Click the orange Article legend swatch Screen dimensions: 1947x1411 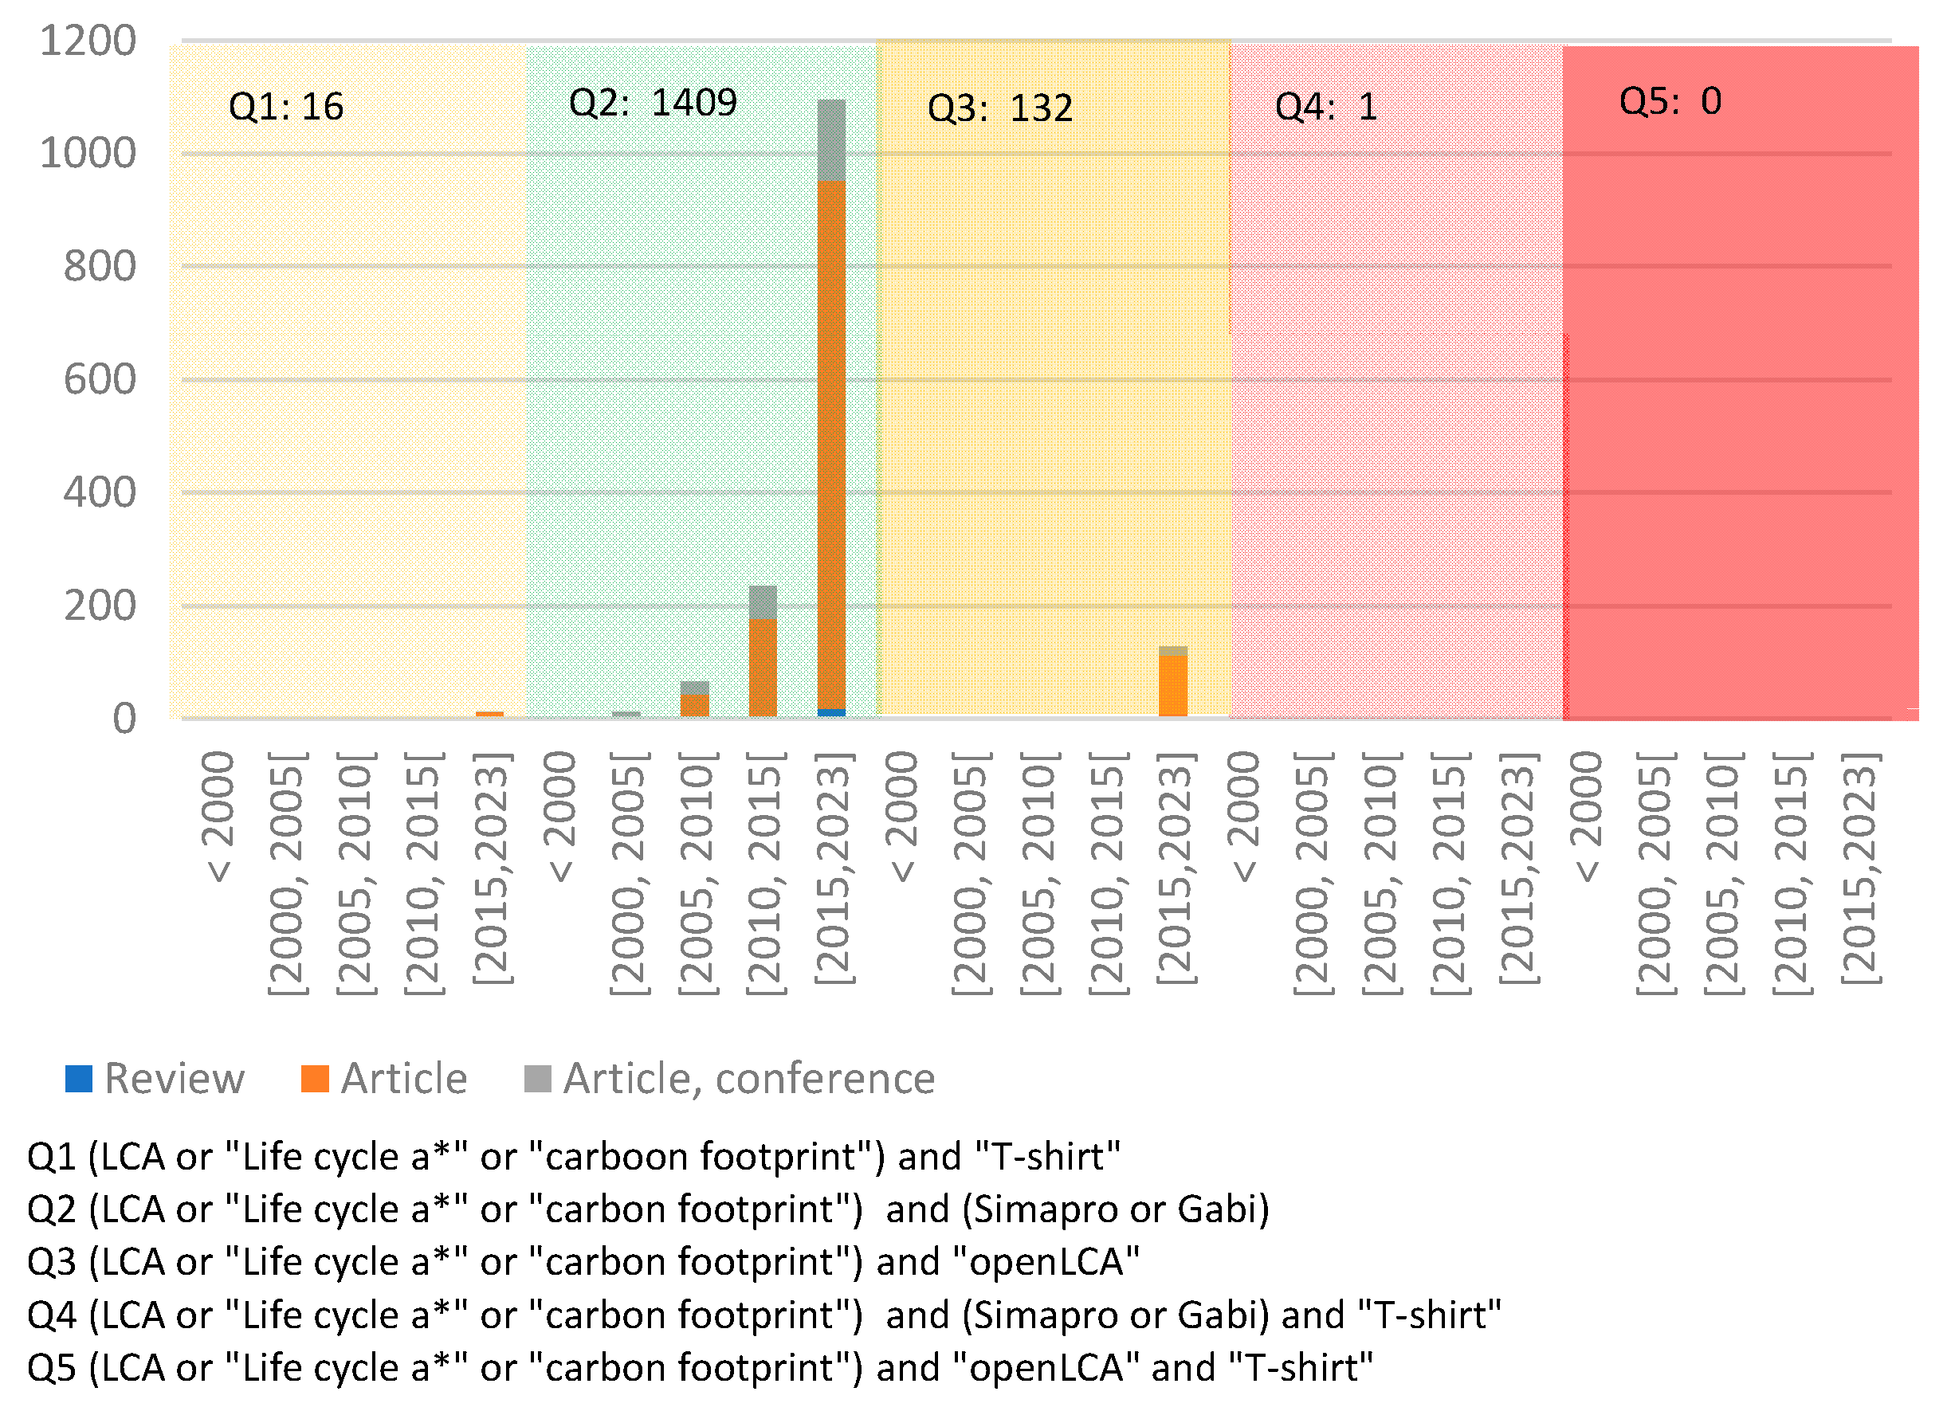(x=315, y=1079)
